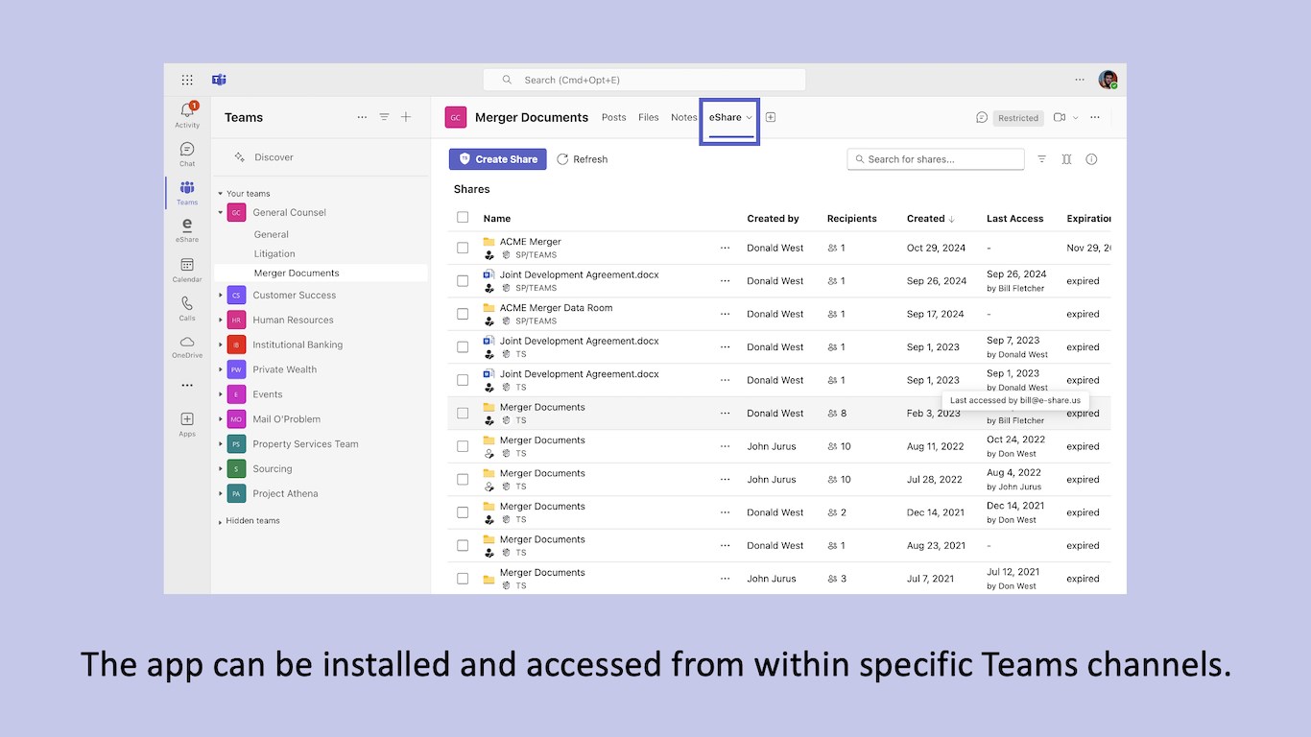The width and height of the screenshot is (1311, 737).
Task: Sort by the Created column header
Action: [x=930, y=219]
